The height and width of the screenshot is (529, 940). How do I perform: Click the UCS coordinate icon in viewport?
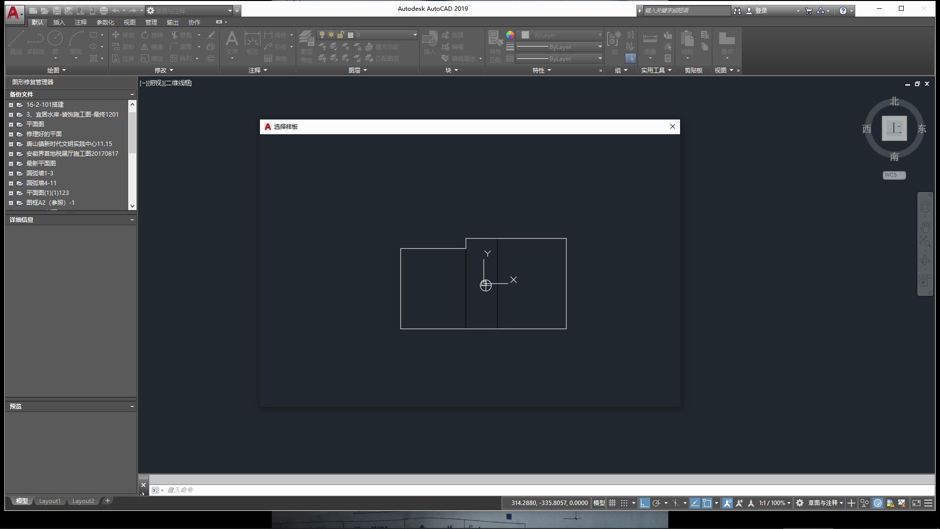[486, 285]
